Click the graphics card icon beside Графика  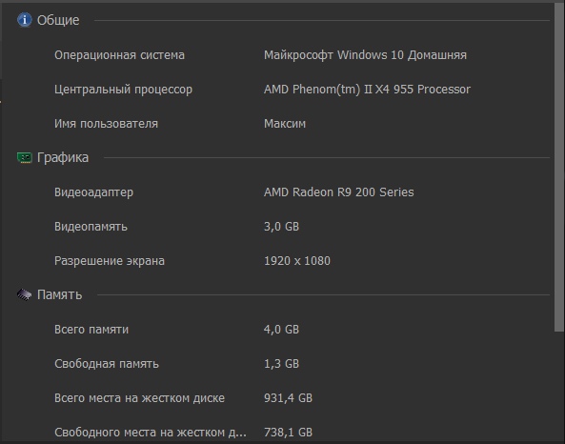pyautogui.click(x=25, y=157)
